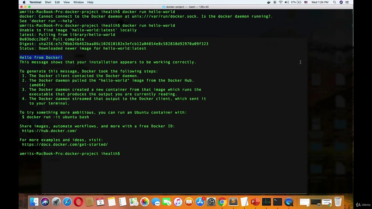The width and height of the screenshot is (372, 209).
Task: Click the hub.docker.com URL
Action: (x=49, y=131)
